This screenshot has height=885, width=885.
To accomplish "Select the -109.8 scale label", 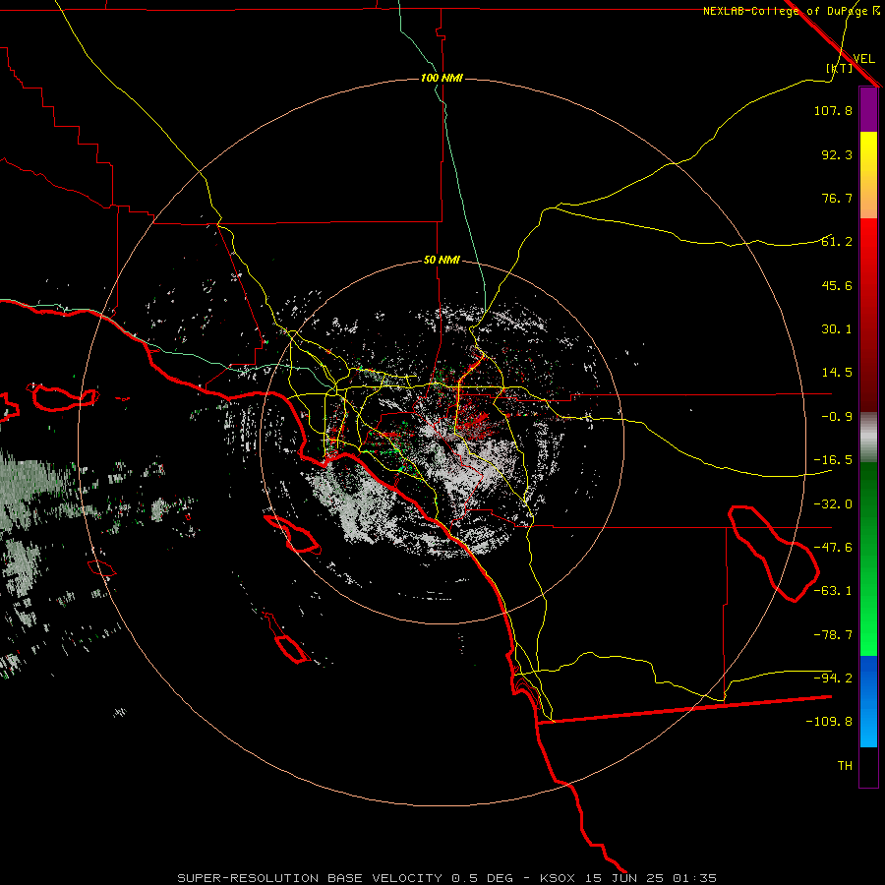I will 829,722.
